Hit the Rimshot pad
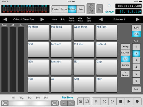 click(61, 67)
